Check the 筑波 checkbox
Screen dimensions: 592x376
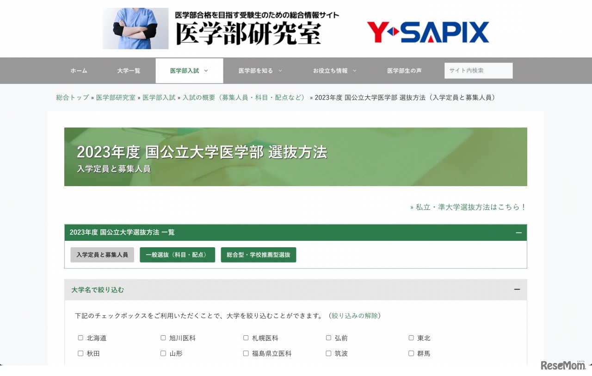pos(329,353)
